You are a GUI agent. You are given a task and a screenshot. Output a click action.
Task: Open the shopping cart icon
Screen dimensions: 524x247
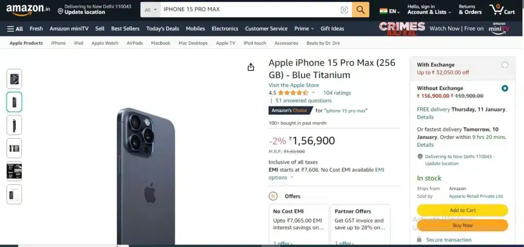click(x=501, y=9)
